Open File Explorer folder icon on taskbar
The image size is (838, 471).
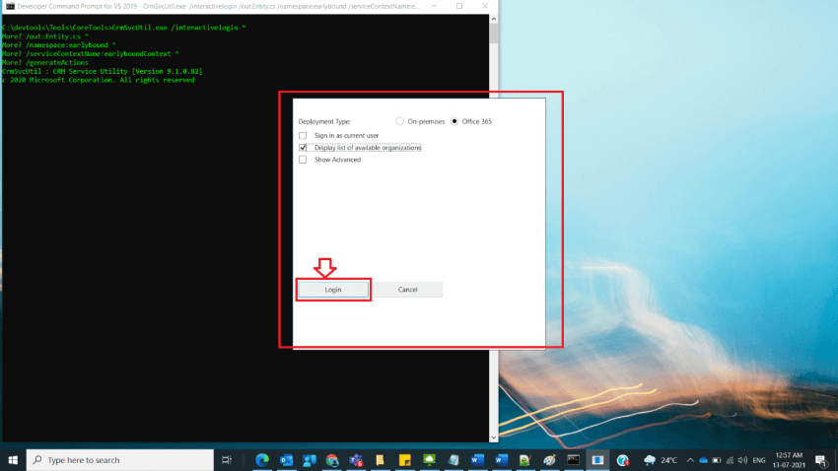coord(380,460)
